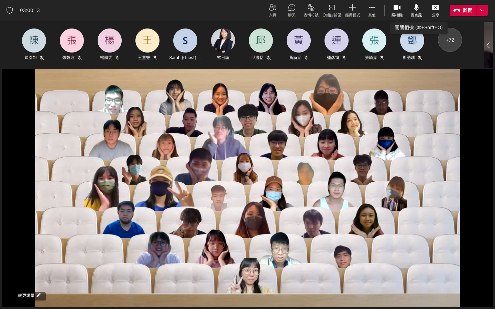
Task: Click muted mic icon beside 邱逸恬
Action: tap(268, 58)
